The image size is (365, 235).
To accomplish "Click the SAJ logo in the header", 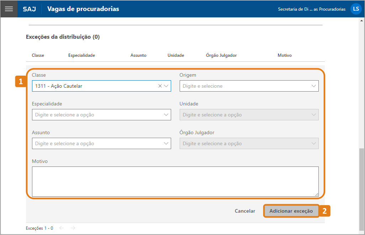I will (29, 9).
